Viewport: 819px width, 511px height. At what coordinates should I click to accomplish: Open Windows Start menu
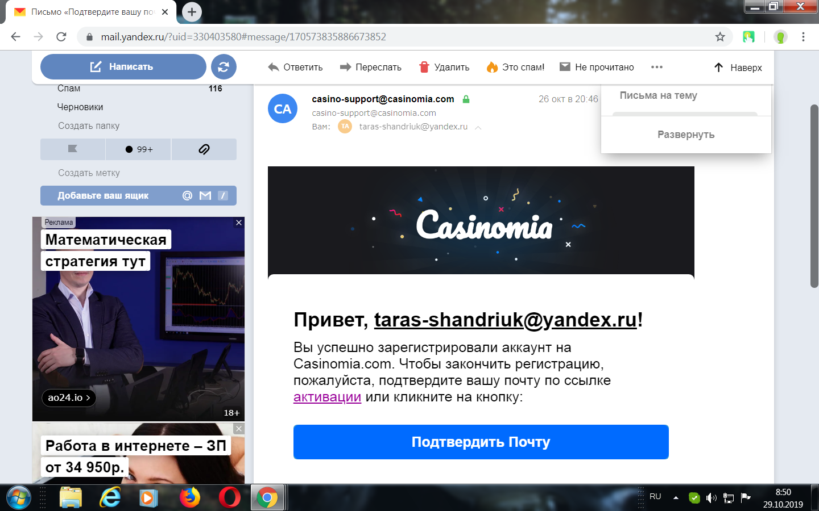[18, 498]
